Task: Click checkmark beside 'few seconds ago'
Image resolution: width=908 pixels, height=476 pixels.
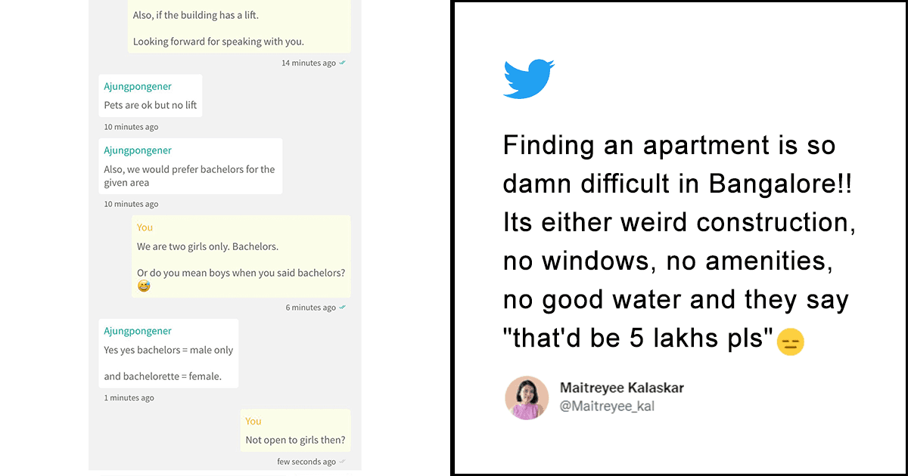Action: tap(343, 462)
